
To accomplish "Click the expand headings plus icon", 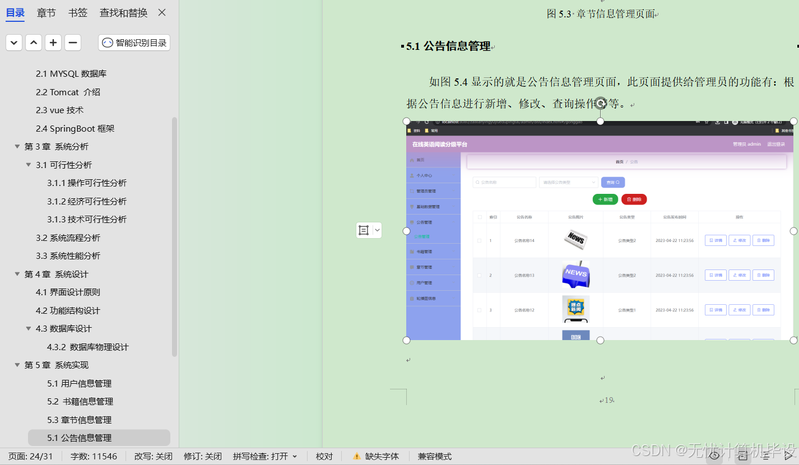I will point(53,43).
